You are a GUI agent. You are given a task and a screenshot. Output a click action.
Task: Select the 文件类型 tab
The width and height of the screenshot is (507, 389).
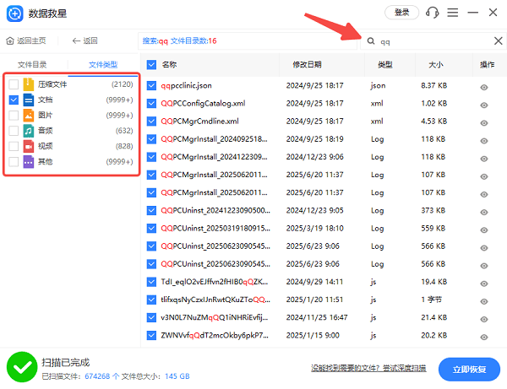pos(103,64)
